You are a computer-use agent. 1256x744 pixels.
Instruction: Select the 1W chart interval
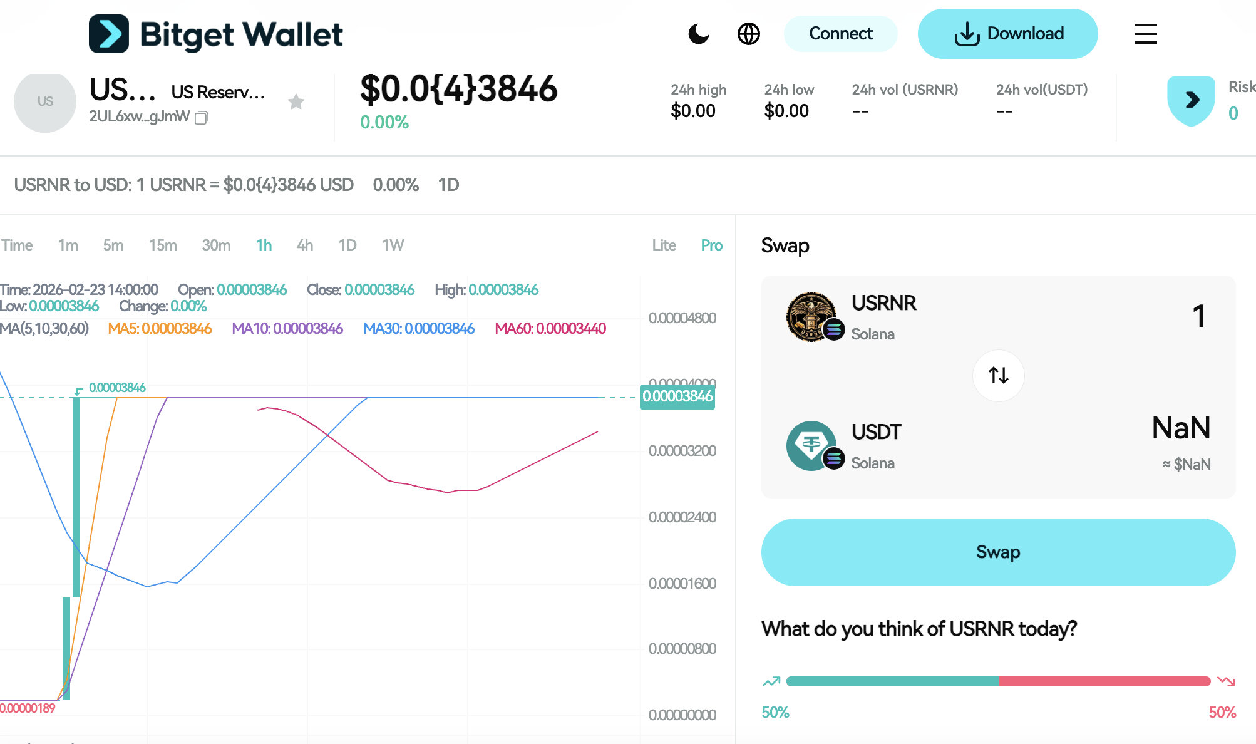coord(393,245)
